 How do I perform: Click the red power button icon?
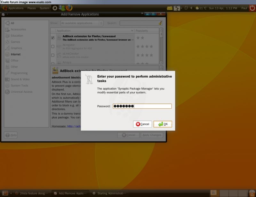click(x=252, y=8)
